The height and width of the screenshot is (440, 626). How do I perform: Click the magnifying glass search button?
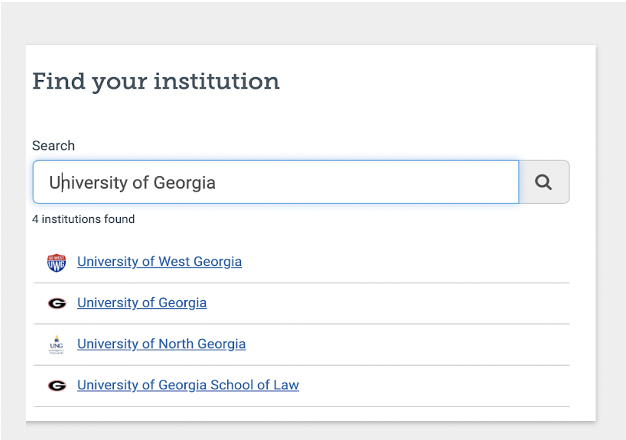[543, 182]
